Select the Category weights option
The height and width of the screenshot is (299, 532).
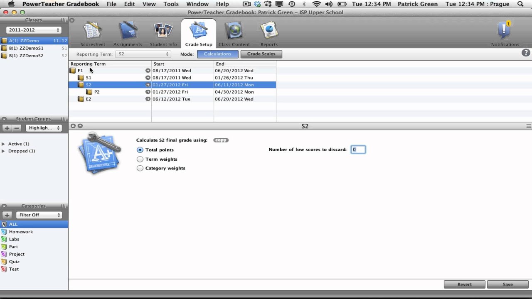click(x=140, y=168)
